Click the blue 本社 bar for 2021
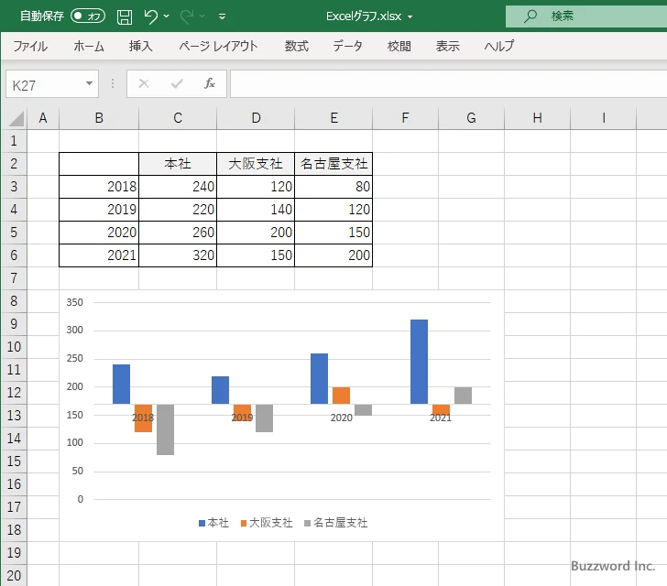This screenshot has height=586, width=667. tap(419, 362)
